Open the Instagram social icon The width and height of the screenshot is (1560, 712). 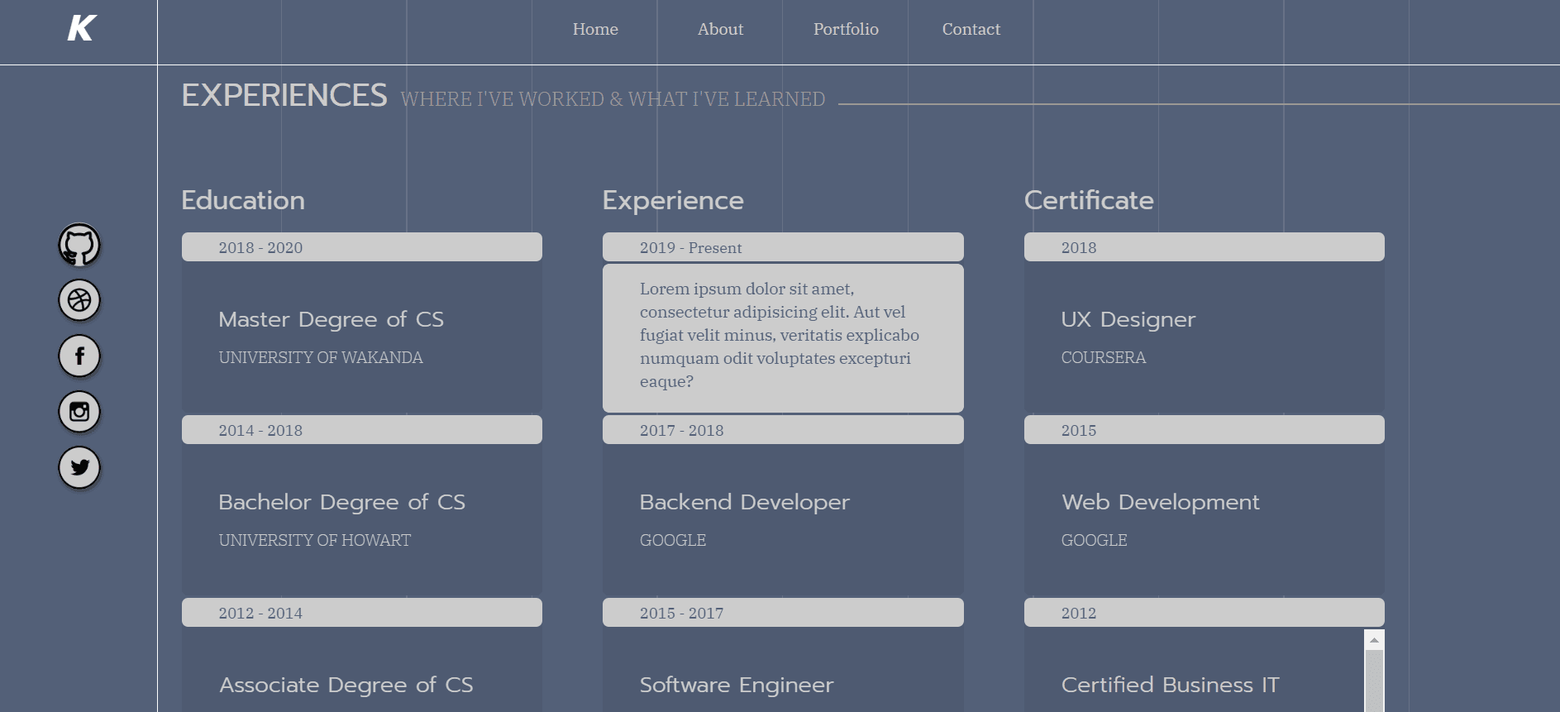(79, 412)
